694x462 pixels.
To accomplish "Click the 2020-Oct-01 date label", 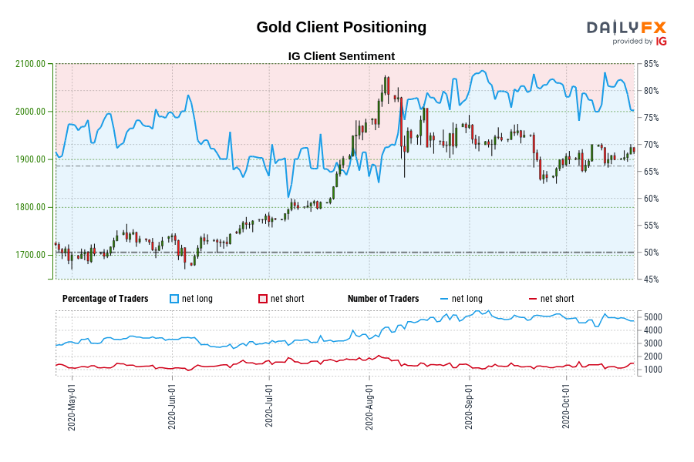I will coord(566,407).
